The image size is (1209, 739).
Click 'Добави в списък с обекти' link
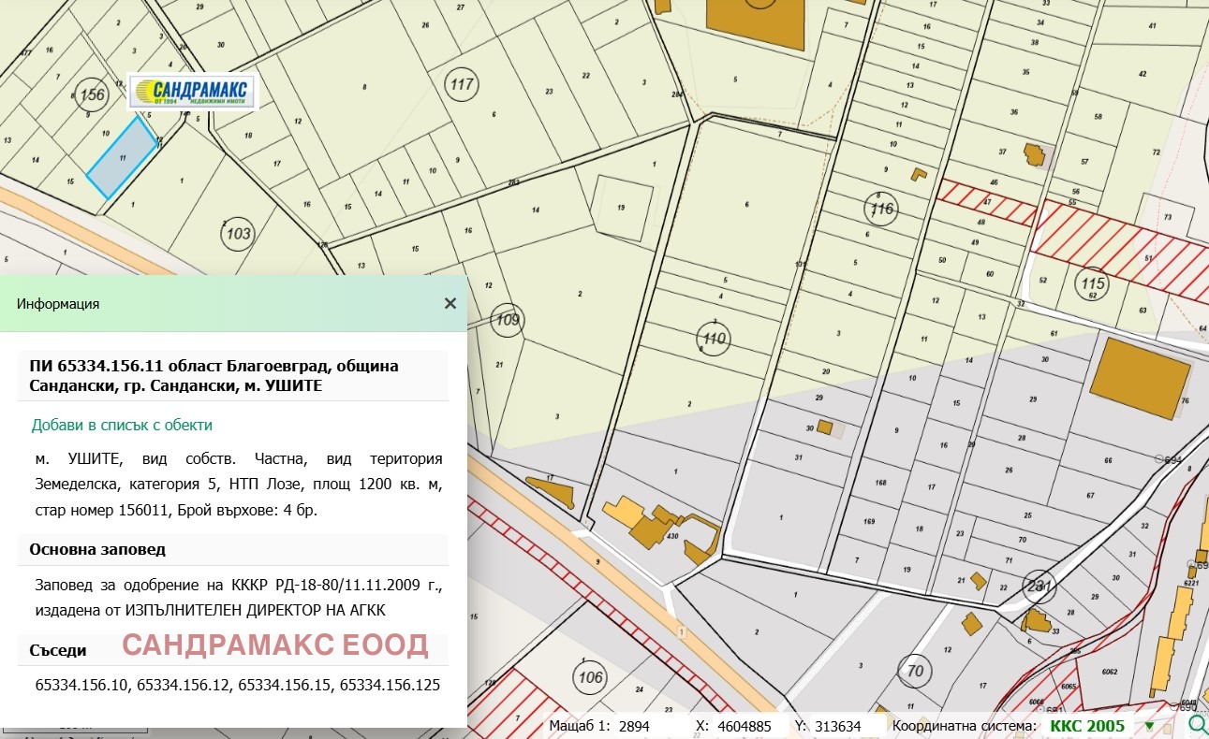coord(122,425)
